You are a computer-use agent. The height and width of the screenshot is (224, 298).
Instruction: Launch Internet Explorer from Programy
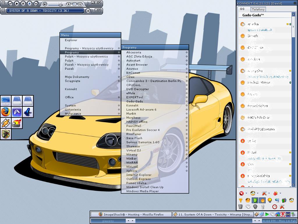tap(155, 175)
